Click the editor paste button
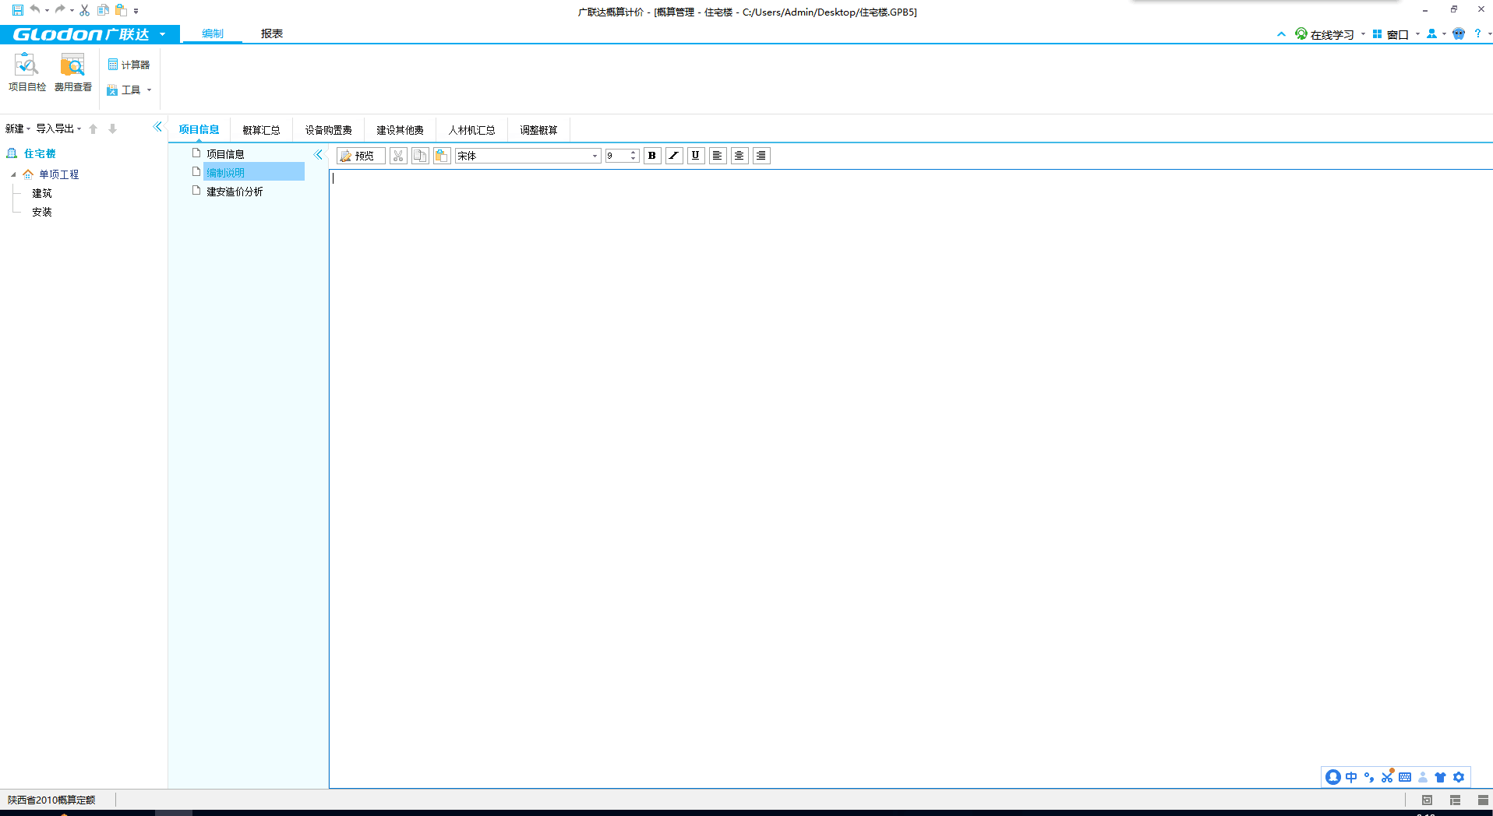The height and width of the screenshot is (816, 1493). tap(442, 156)
